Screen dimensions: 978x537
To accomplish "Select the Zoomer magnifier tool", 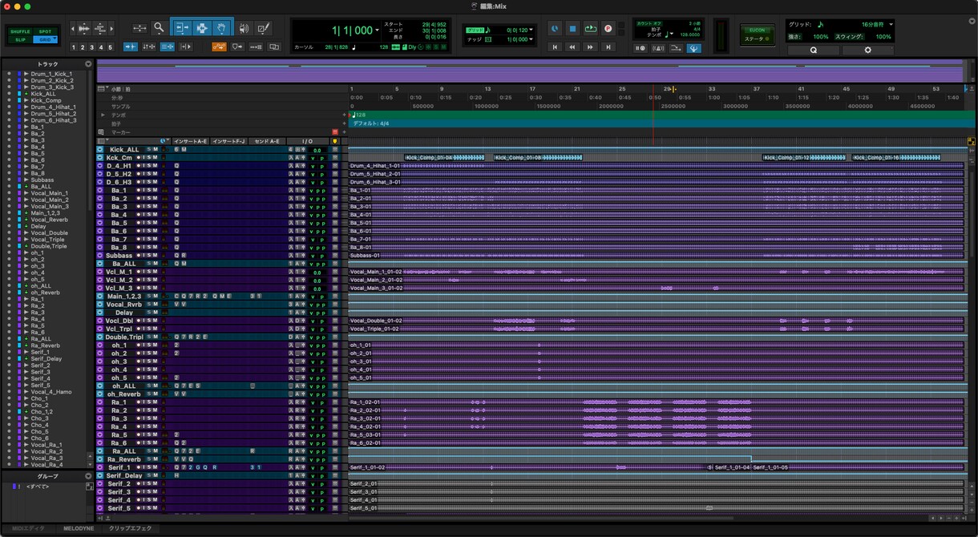I will [x=159, y=28].
